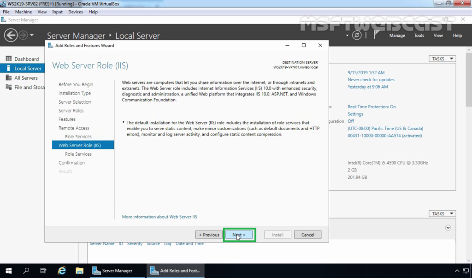Click the All Servers icon
This screenshot has width=472, height=278.
8,78
